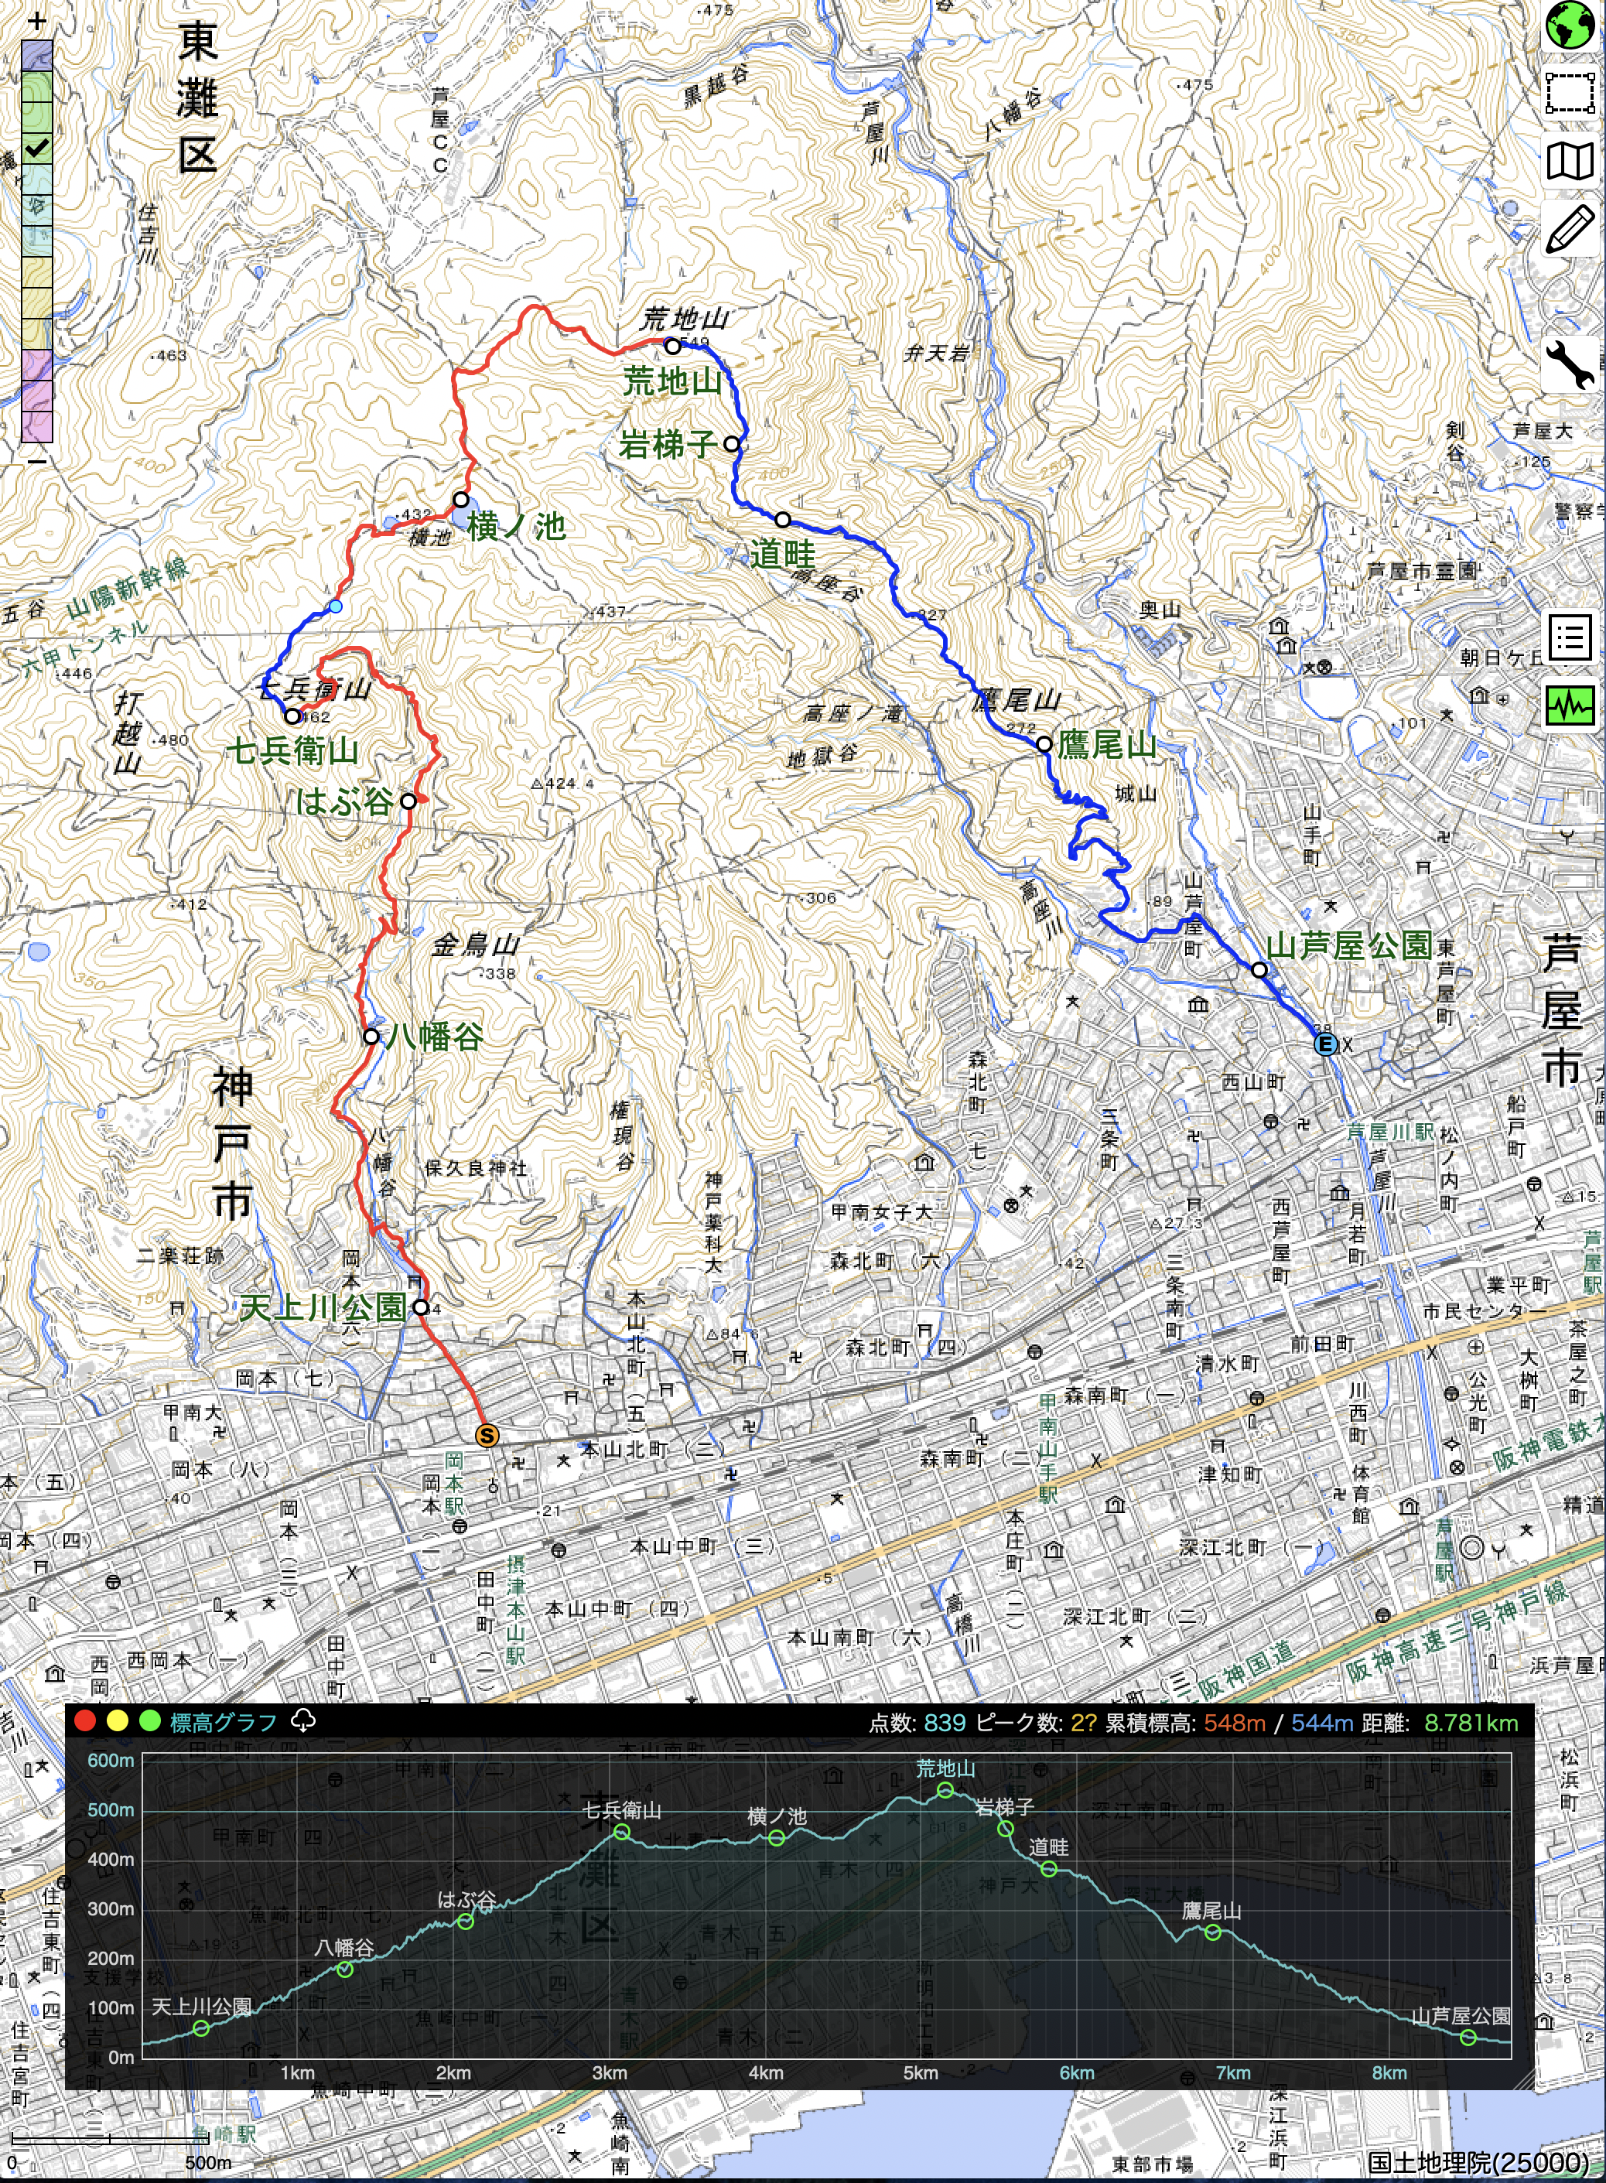This screenshot has height=2183, width=1606.
Task: Click the green dot on graph panel
Action: pyautogui.click(x=150, y=1721)
